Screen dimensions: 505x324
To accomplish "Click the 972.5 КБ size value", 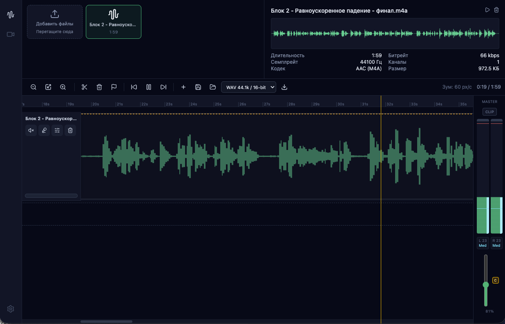I will [489, 69].
